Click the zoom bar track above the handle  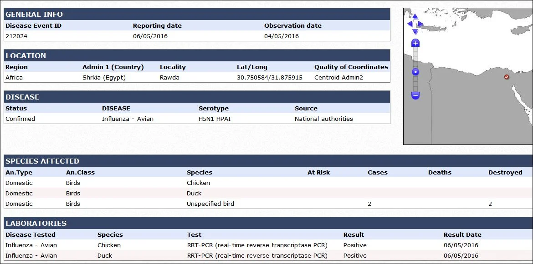pyautogui.click(x=415, y=58)
